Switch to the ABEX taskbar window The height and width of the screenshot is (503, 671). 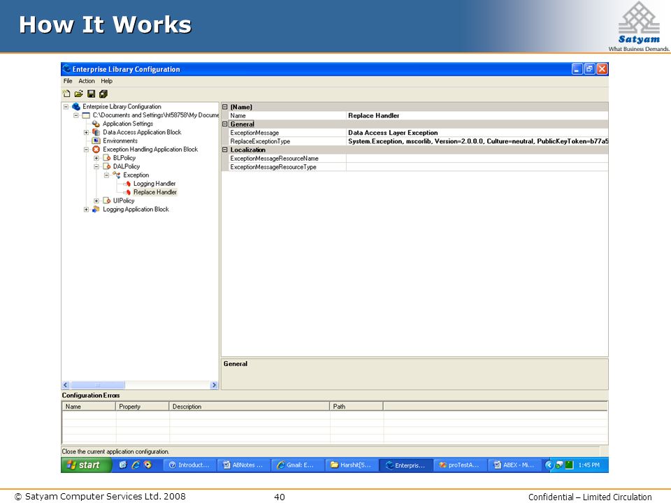(514, 465)
